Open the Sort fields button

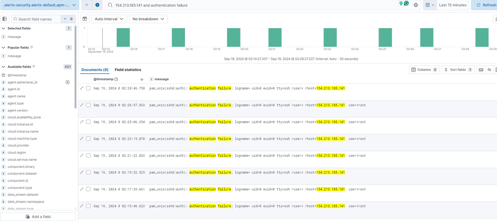tap(458, 70)
